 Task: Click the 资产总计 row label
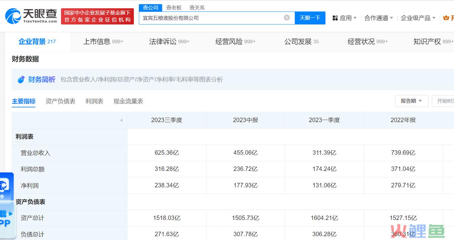(33, 218)
